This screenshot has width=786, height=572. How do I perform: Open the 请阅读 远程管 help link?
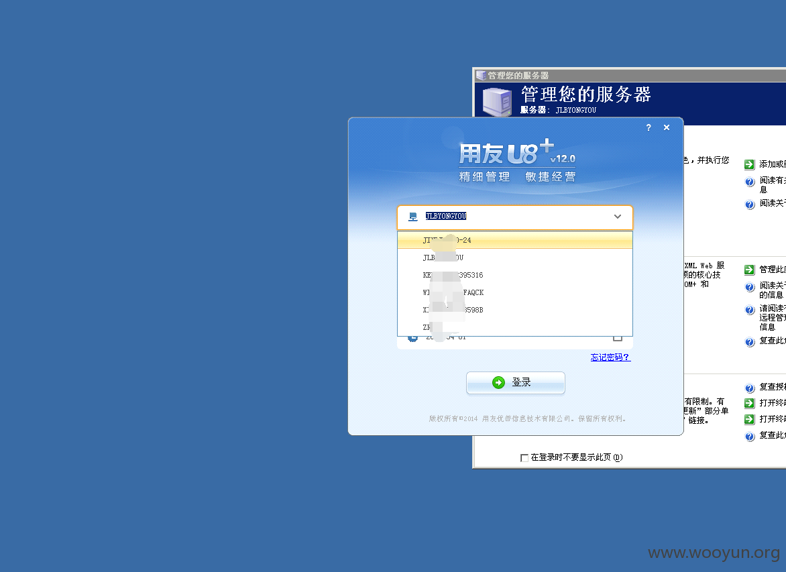[772, 317]
